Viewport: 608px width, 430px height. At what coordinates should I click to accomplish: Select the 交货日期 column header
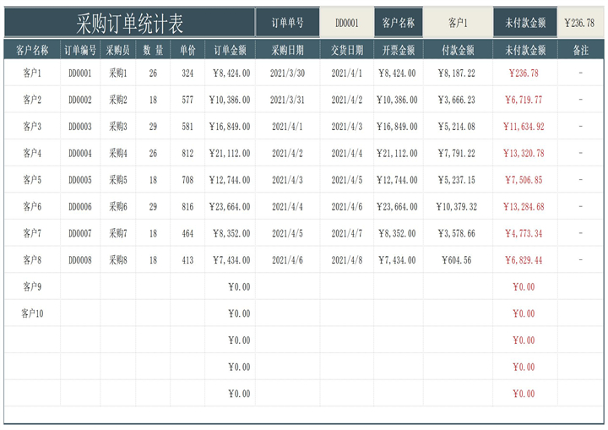tap(346, 51)
